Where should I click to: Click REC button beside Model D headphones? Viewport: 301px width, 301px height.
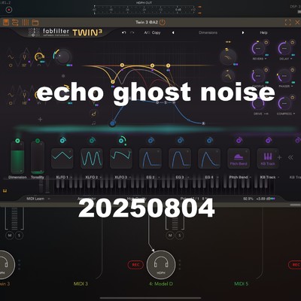135,265
